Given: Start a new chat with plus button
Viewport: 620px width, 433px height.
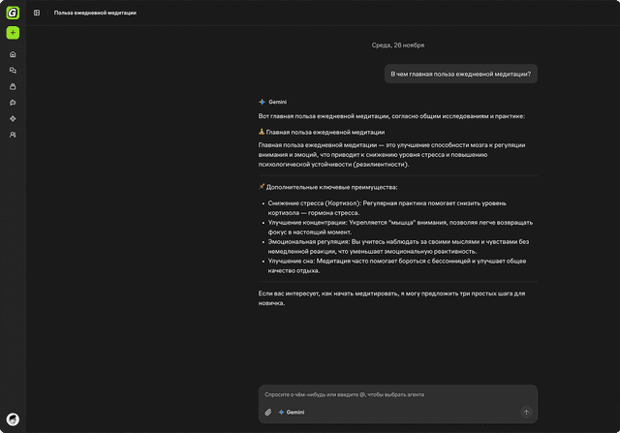Looking at the screenshot, I should pyautogui.click(x=13, y=33).
